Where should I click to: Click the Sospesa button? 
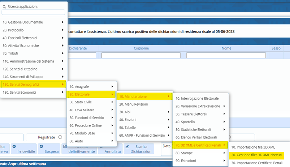49,149
